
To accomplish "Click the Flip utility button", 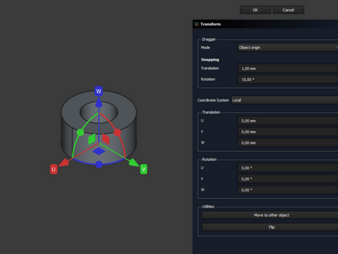I will click(272, 227).
